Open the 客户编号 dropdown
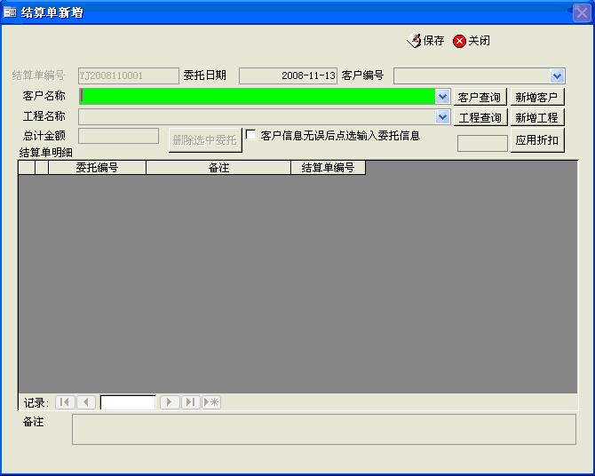This screenshot has width=595, height=476. click(557, 75)
